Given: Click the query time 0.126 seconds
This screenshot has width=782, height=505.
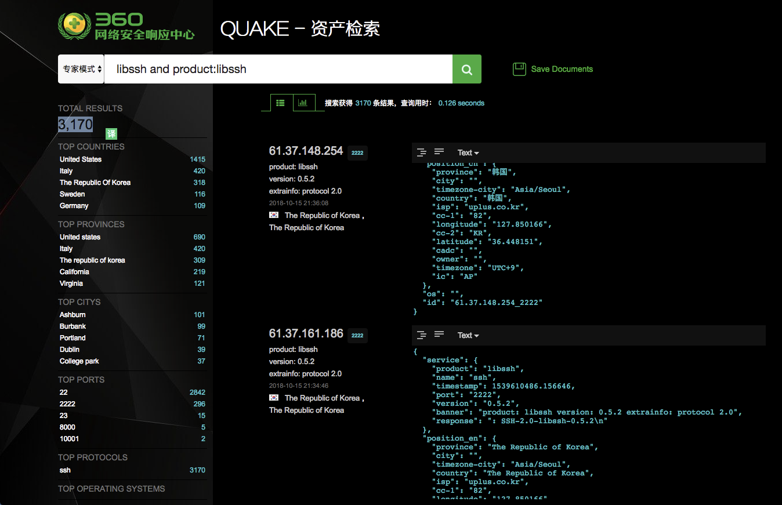Looking at the screenshot, I should coord(461,103).
